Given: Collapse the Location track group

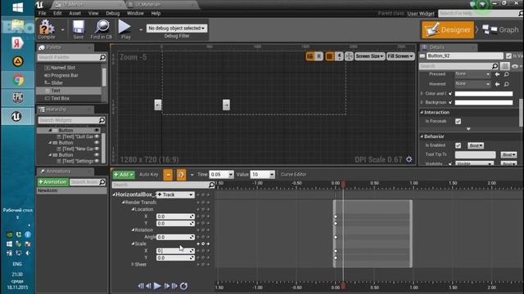Looking at the screenshot, I should 133,209.
